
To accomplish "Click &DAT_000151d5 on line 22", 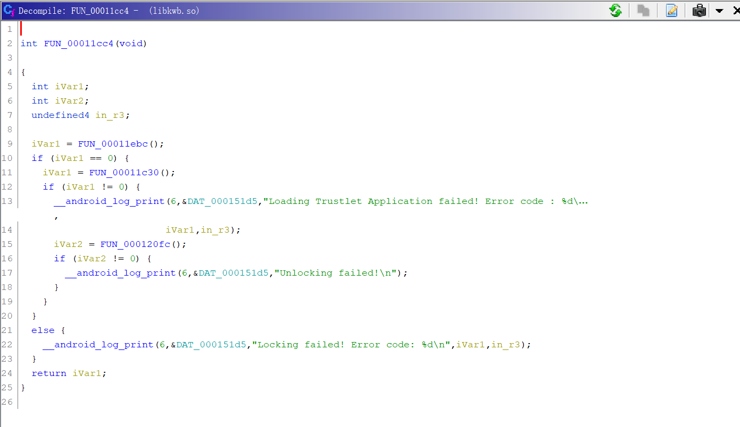I will (x=209, y=345).
